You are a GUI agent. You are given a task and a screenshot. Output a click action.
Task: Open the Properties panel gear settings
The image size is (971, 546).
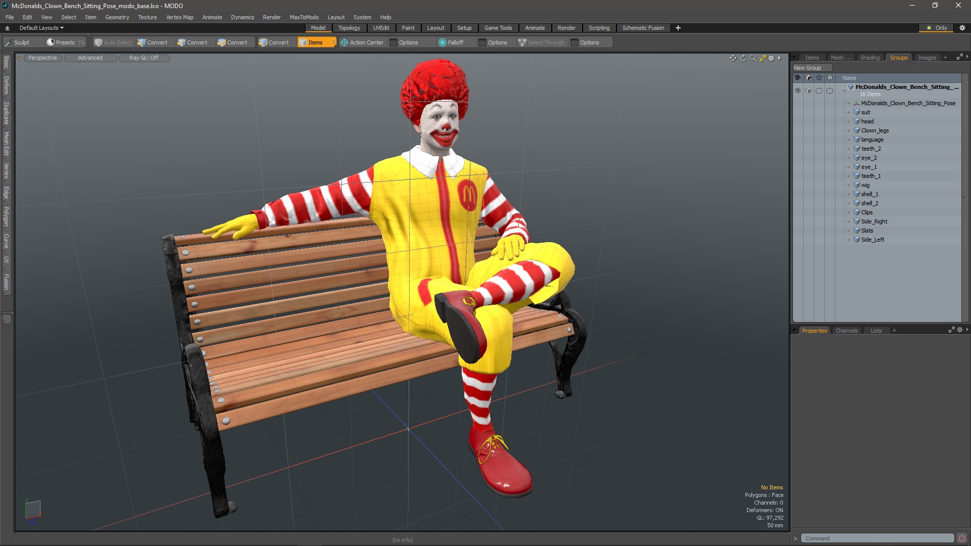click(x=960, y=330)
